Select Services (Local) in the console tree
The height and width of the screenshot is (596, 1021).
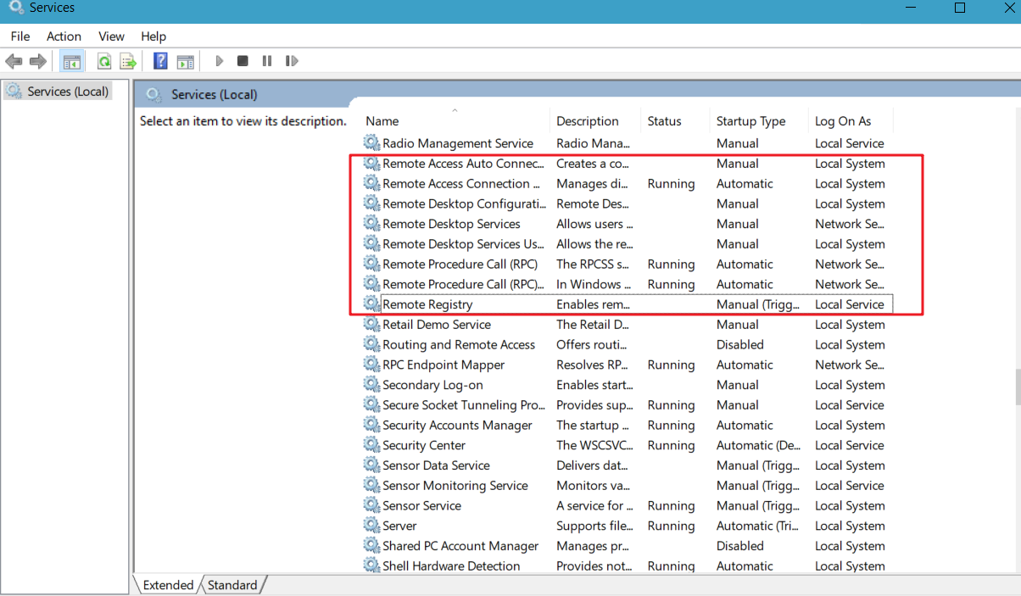click(68, 92)
